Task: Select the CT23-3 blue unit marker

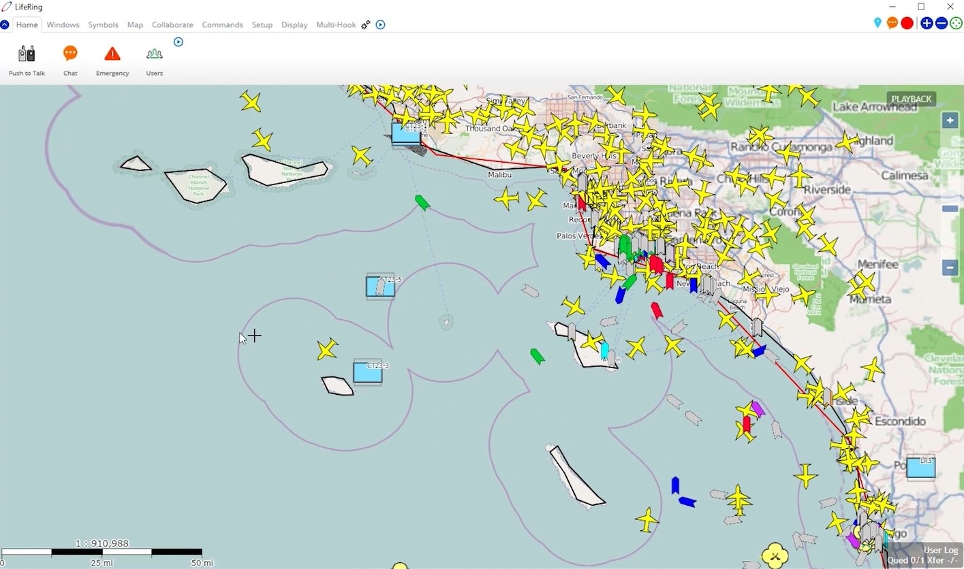Action: click(x=367, y=372)
